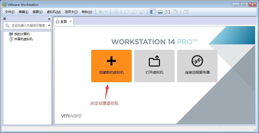Click the vmware logo on home page
The height and width of the screenshot is (133, 259).
71,116
